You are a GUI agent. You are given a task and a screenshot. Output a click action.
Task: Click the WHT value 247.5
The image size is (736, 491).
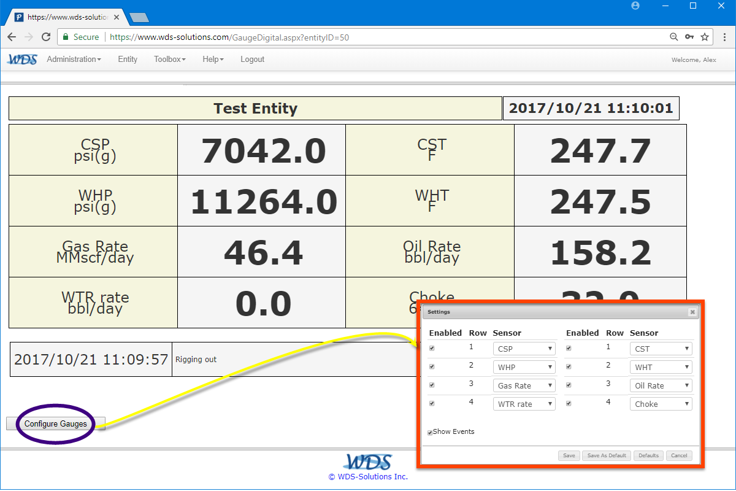[600, 202]
